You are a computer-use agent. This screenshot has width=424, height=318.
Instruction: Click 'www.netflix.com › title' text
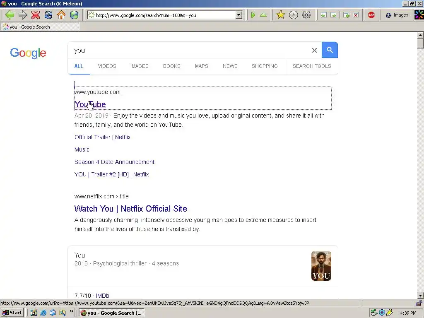(x=101, y=196)
